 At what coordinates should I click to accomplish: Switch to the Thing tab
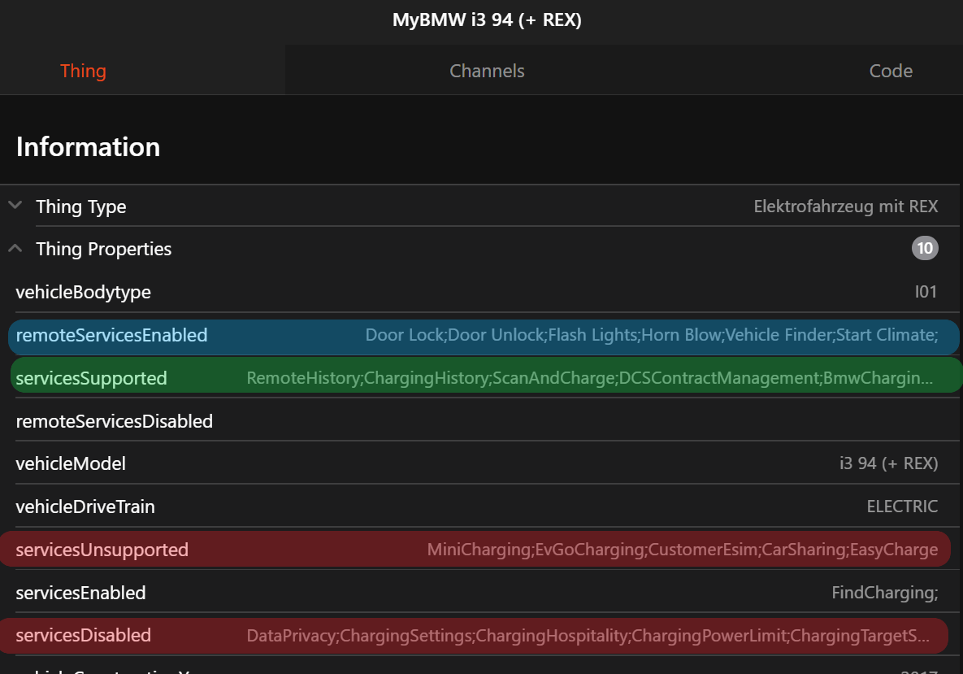pyautogui.click(x=83, y=71)
